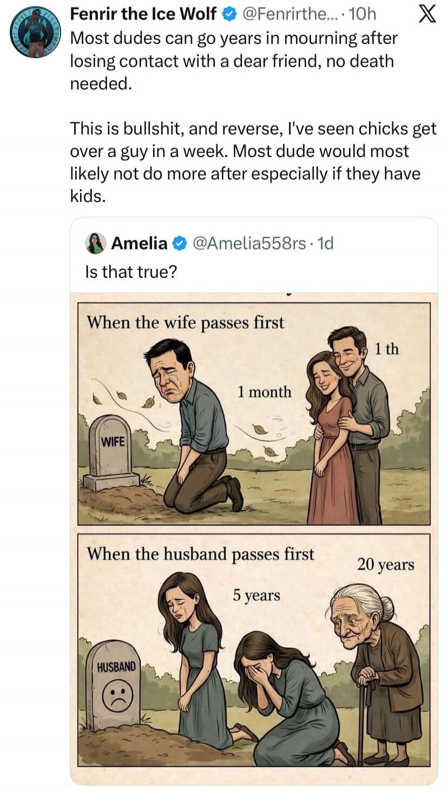Click Fenrir's blue verified badge
Viewport: 448px width, 795px height.
[x=229, y=15]
